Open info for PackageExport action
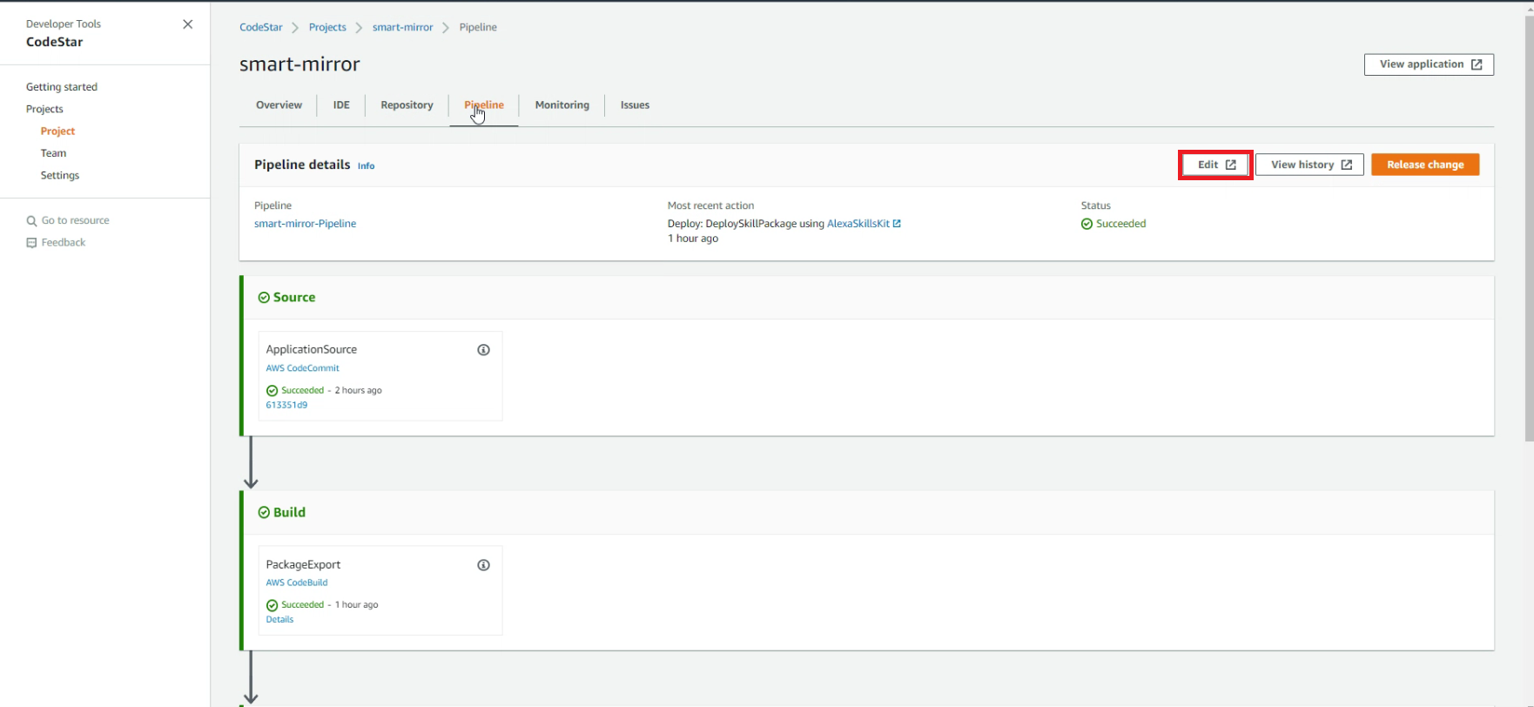 click(483, 565)
